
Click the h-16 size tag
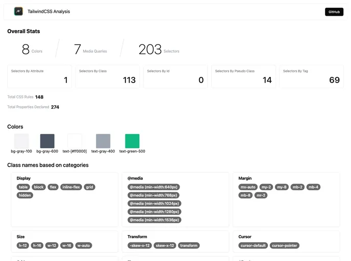pyautogui.click(x=37, y=245)
